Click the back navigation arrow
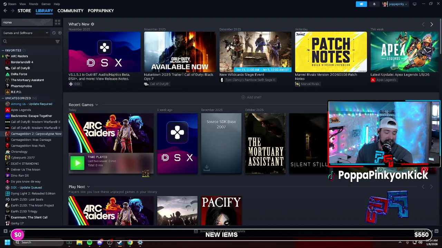The image size is (442, 248). [5, 11]
